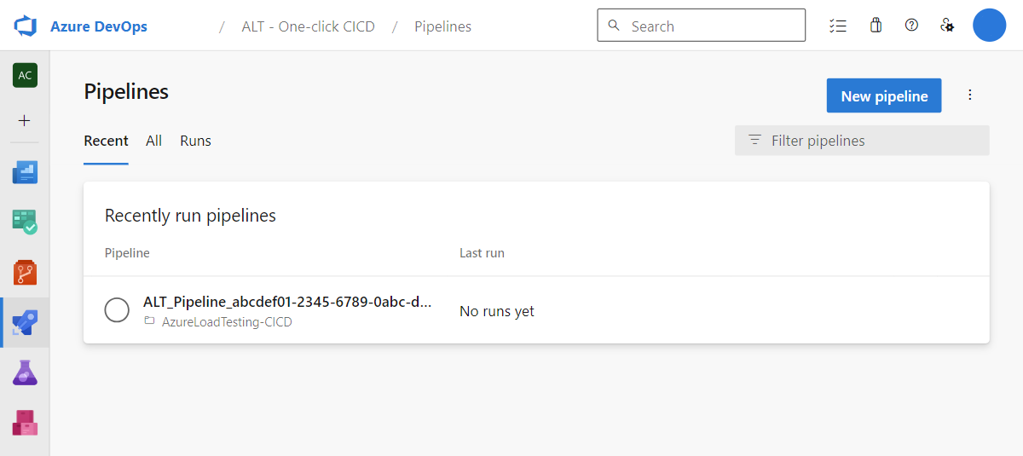Screen dimensions: 1023x456
Task: Open the Overview sidebar icon
Action: [x=25, y=172]
